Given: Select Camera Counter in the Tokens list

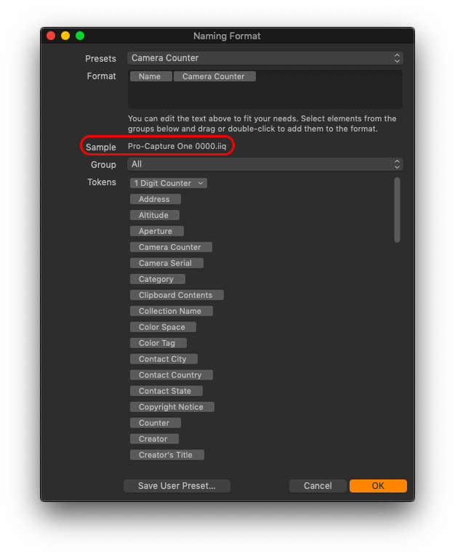Looking at the screenshot, I should (x=171, y=247).
